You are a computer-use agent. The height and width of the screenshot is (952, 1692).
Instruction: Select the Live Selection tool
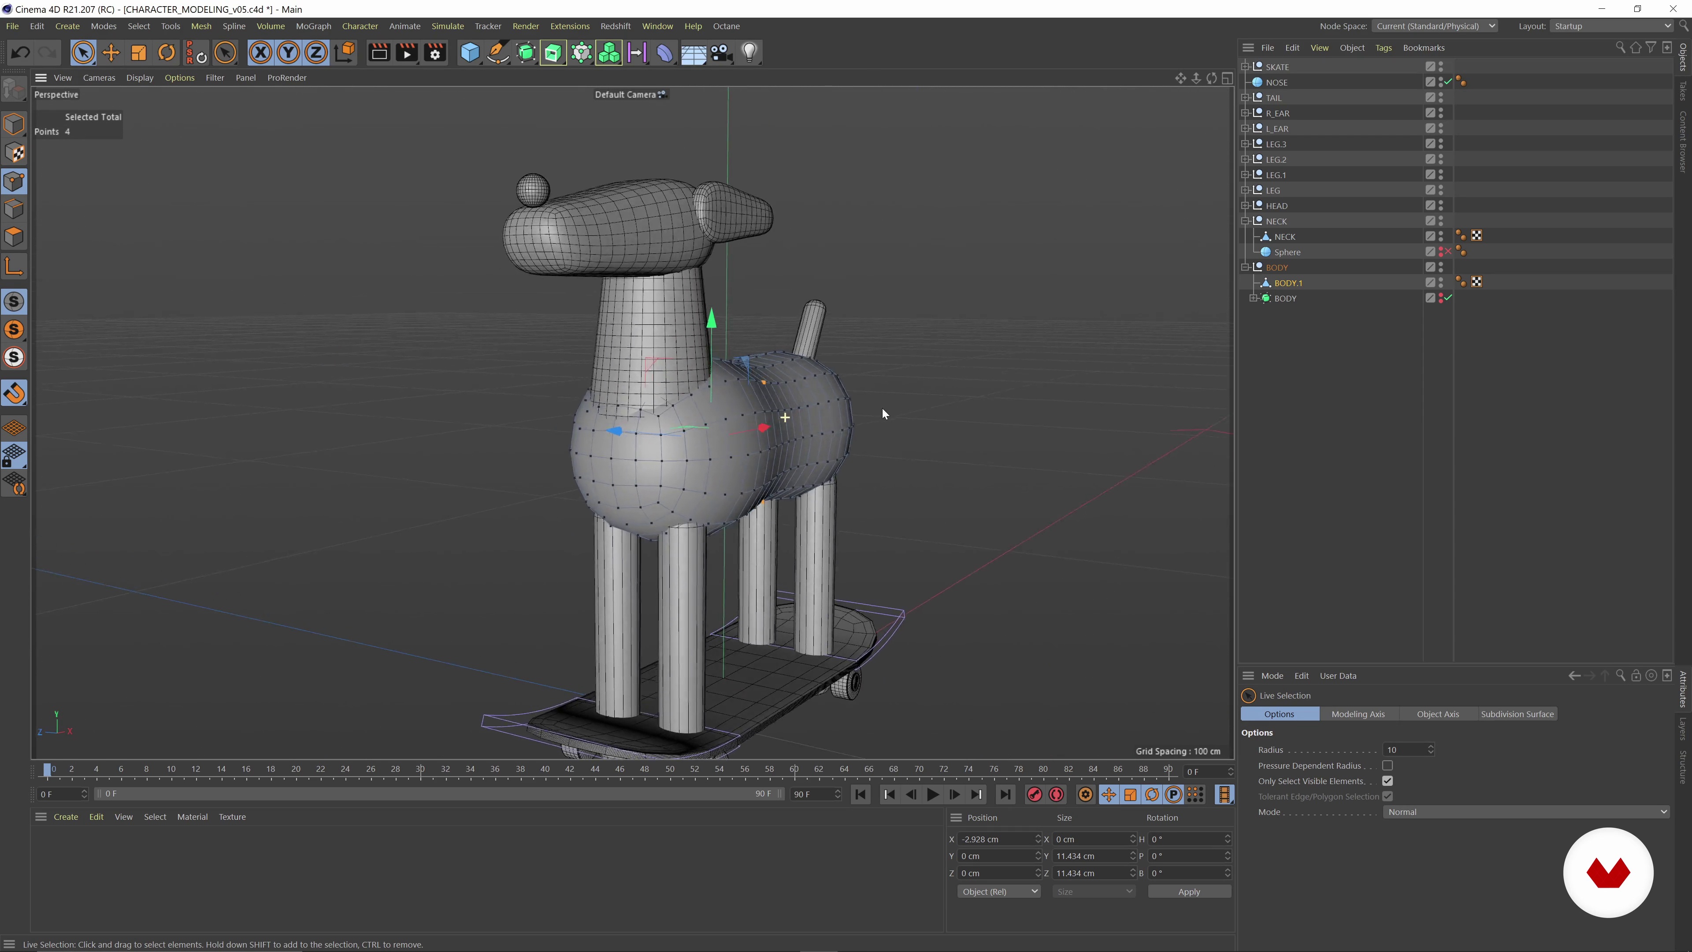[x=83, y=52]
